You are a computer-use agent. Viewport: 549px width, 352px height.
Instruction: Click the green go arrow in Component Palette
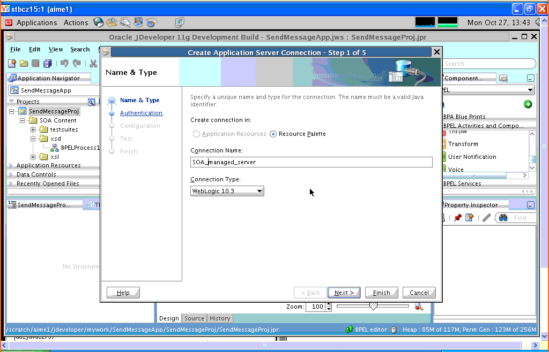pyautogui.click(x=528, y=104)
